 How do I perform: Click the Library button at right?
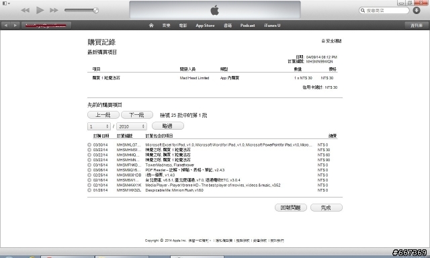(x=417, y=26)
